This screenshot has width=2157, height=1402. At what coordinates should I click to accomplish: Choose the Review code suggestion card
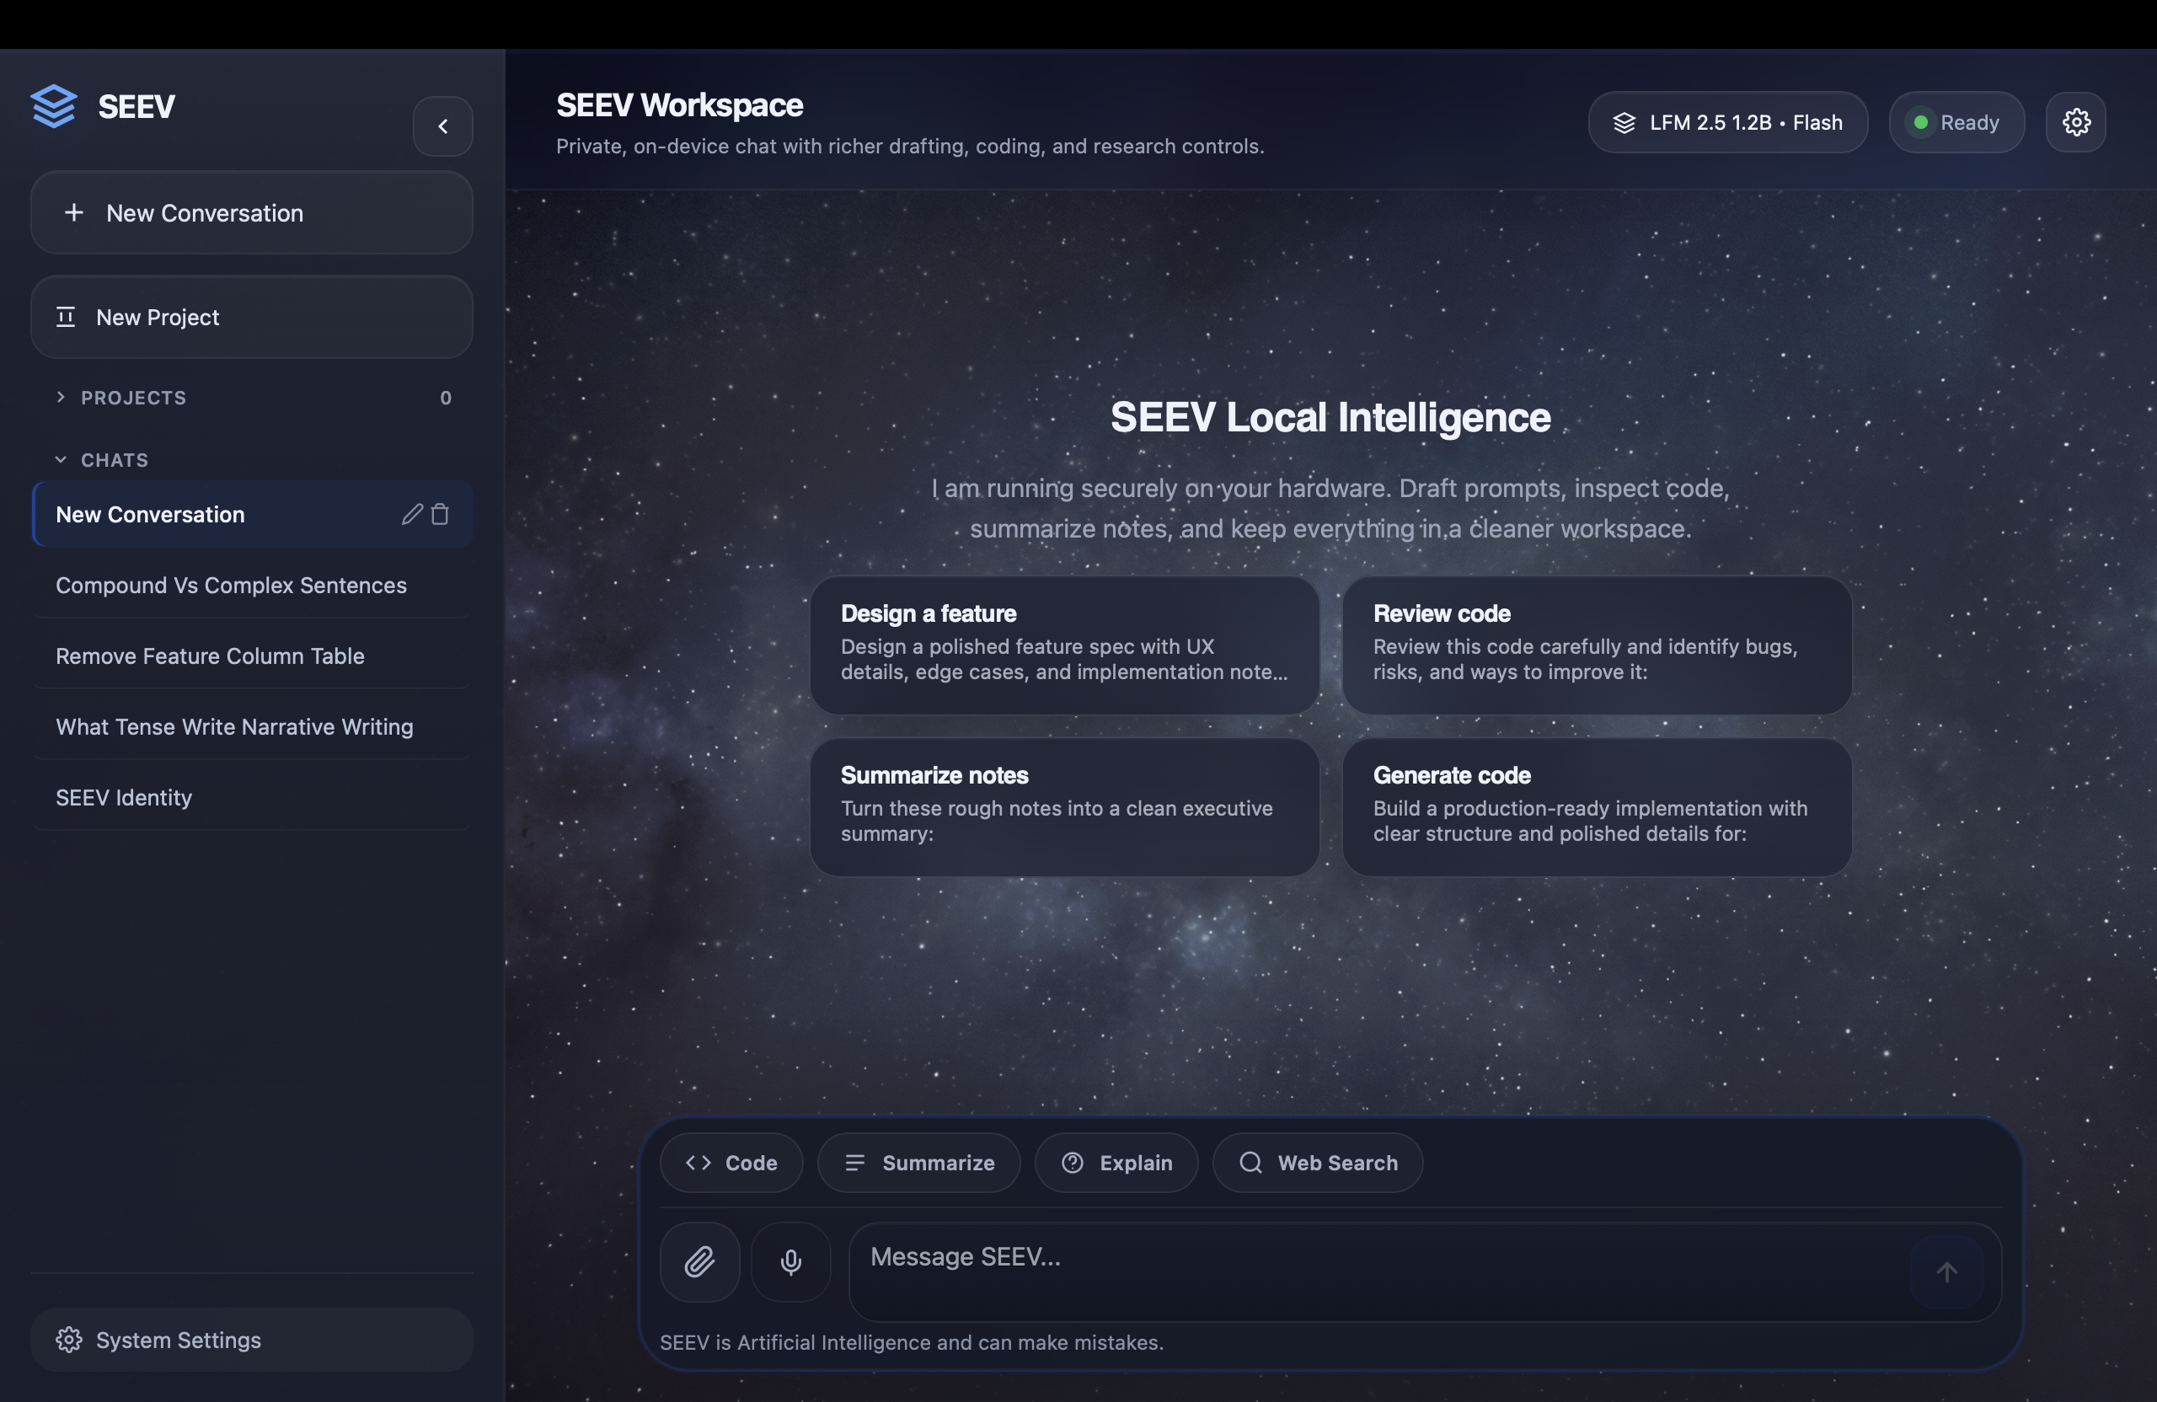1597,645
